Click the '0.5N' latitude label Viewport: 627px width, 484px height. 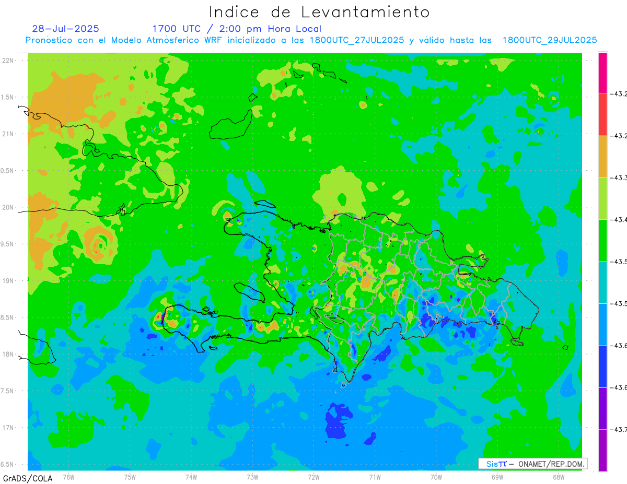click(7, 171)
